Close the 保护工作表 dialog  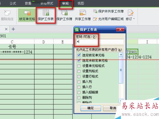pyautogui.click(x=120, y=30)
